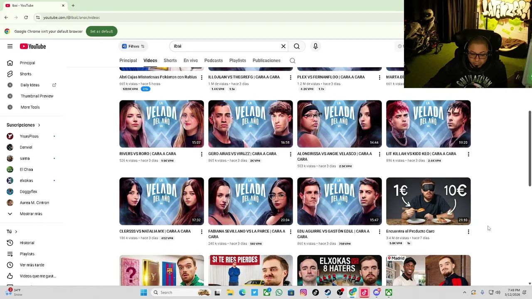Click the YouTube logo
The height and width of the screenshot is (299, 532).
[33, 46]
